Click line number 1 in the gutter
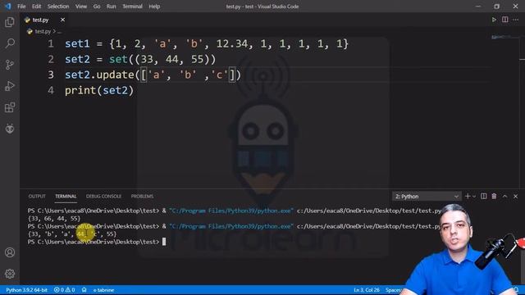The height and width of the screenshot is (295, 525). coord(51,43)
